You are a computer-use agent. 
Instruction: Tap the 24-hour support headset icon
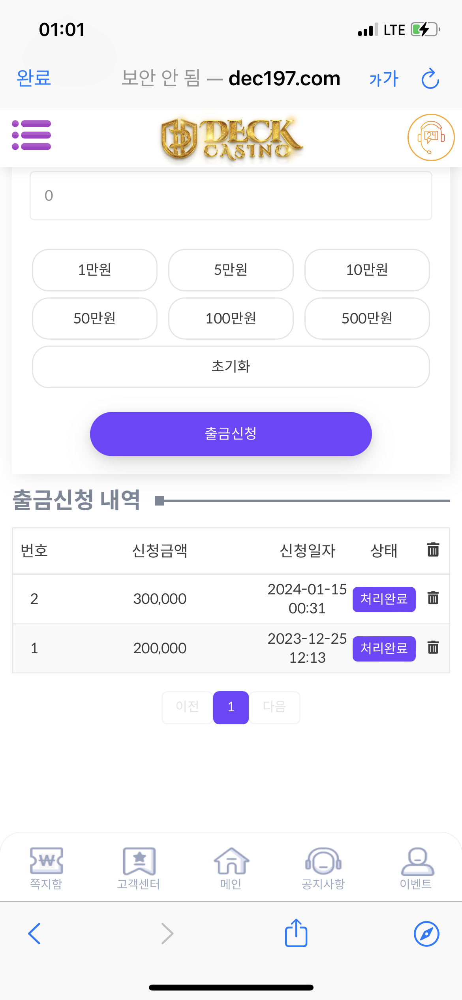431,137
